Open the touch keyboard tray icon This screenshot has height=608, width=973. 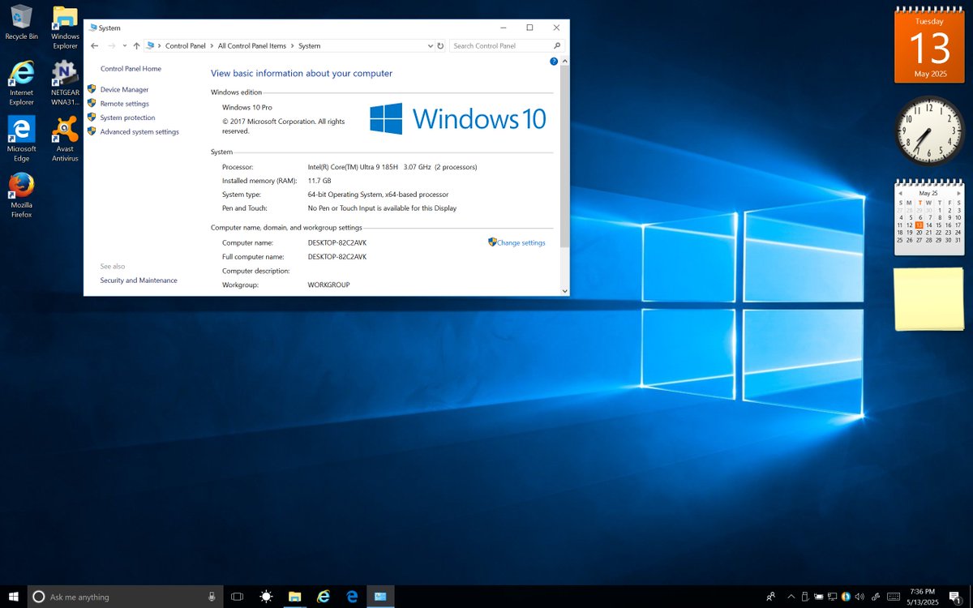pos(894,597)
